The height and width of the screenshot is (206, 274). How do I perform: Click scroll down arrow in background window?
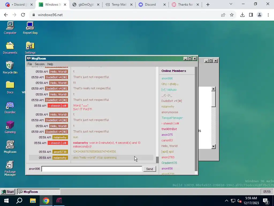click(213, 146)
